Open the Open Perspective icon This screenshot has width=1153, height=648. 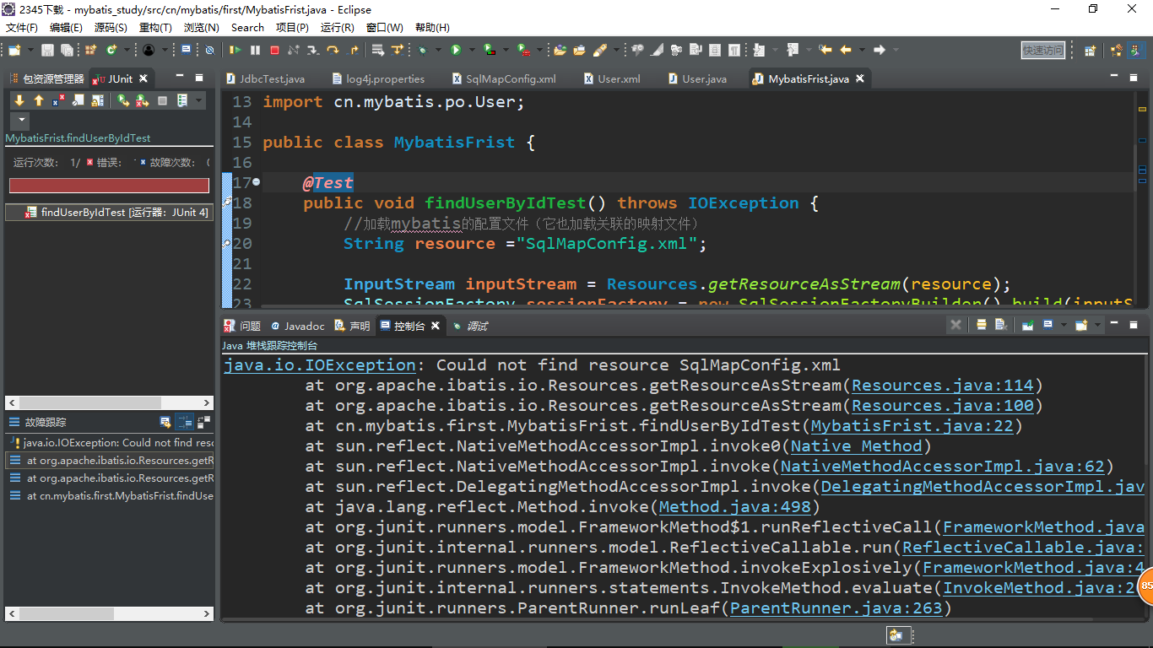(1090, 51)
